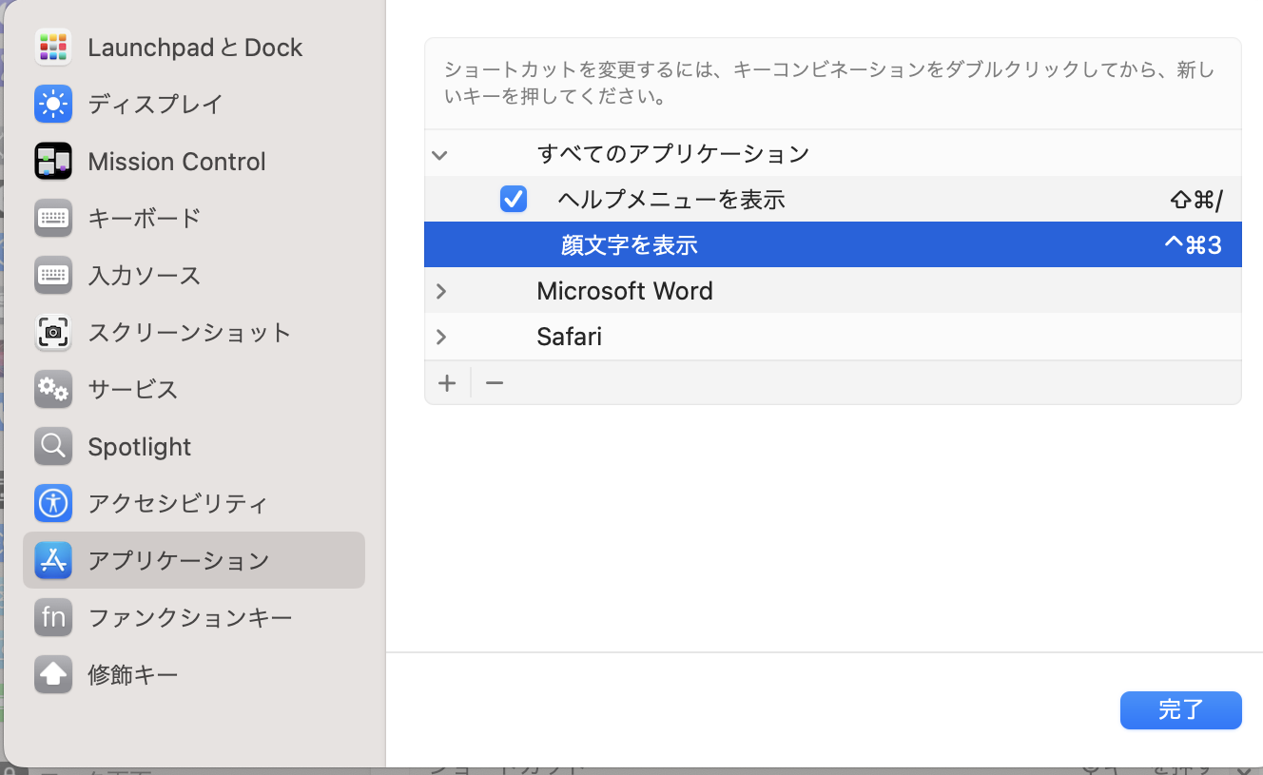Select the スクリーンショット camera icon
Image resolution: width=1263 pixels, height=775 pixels.
(53, 332)
